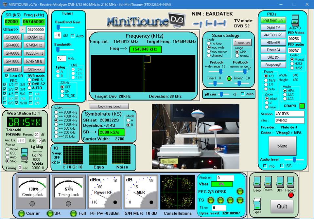The width and height of the screenshot is (314, 219).
Task: Click the frequency spectrum graph
Action: point(143,74)
